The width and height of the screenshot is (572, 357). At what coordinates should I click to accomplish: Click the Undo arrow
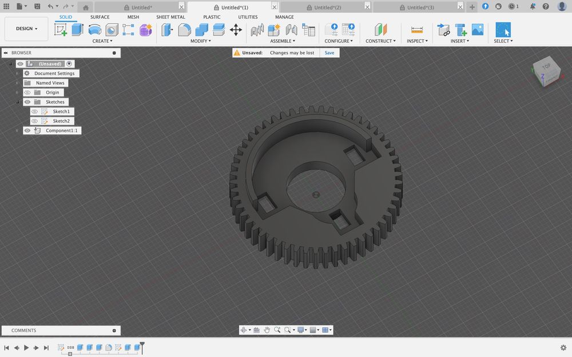(x=50, y=6)
